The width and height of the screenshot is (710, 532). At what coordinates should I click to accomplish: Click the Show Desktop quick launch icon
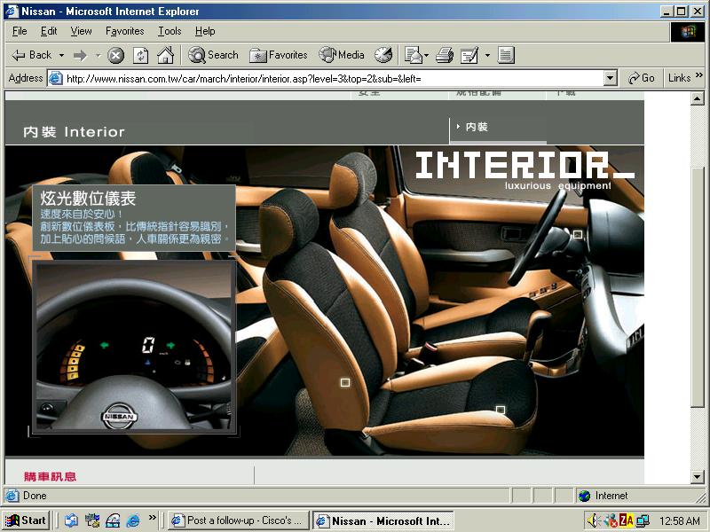tap(92, 520)
